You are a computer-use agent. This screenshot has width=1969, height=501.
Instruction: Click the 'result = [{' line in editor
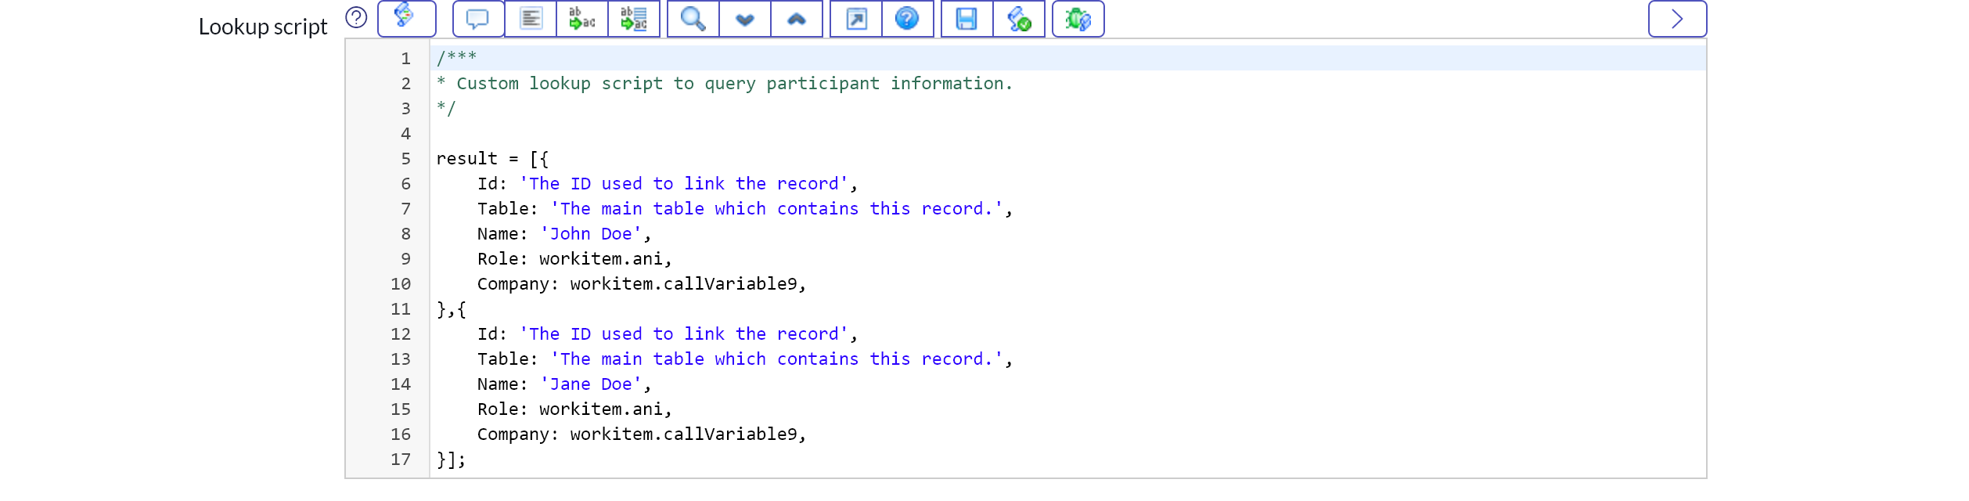click(492, 159)
